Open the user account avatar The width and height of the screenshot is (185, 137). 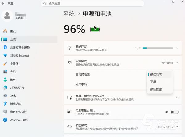tap(7, 16)
